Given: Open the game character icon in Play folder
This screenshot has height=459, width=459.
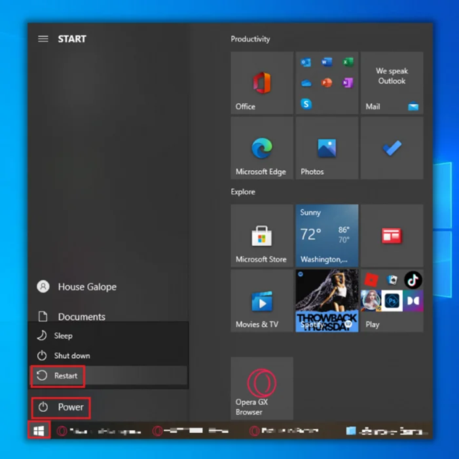Looking at the screenshot, I should pos(371,301).
